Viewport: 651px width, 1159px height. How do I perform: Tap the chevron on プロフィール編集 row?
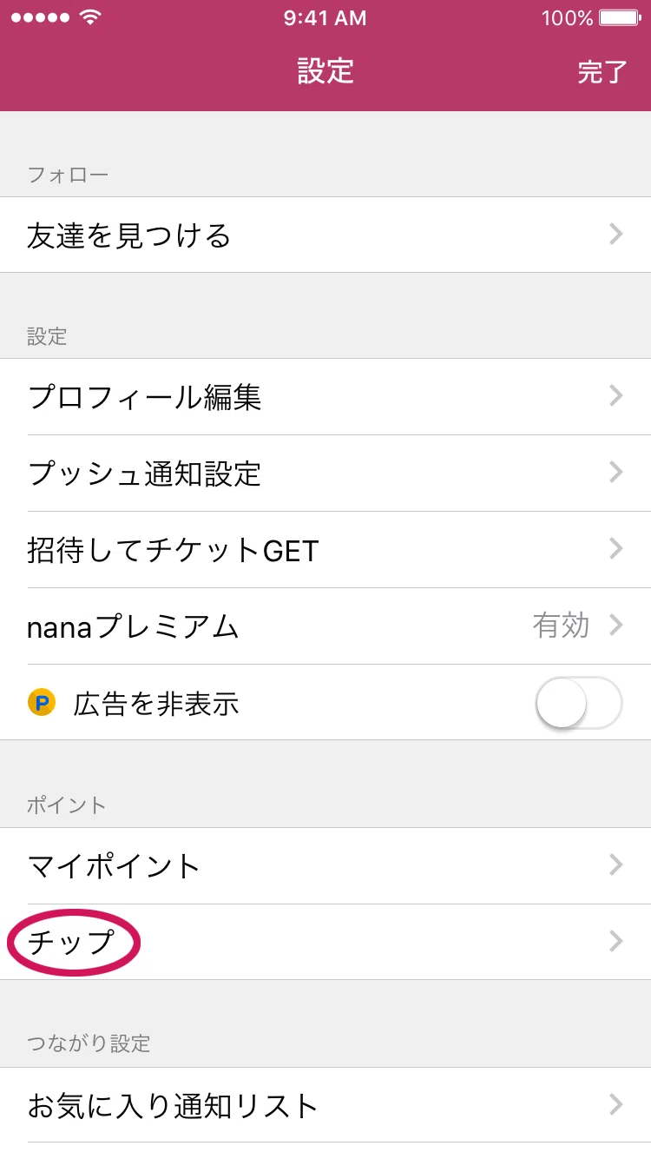click(616, 397)
